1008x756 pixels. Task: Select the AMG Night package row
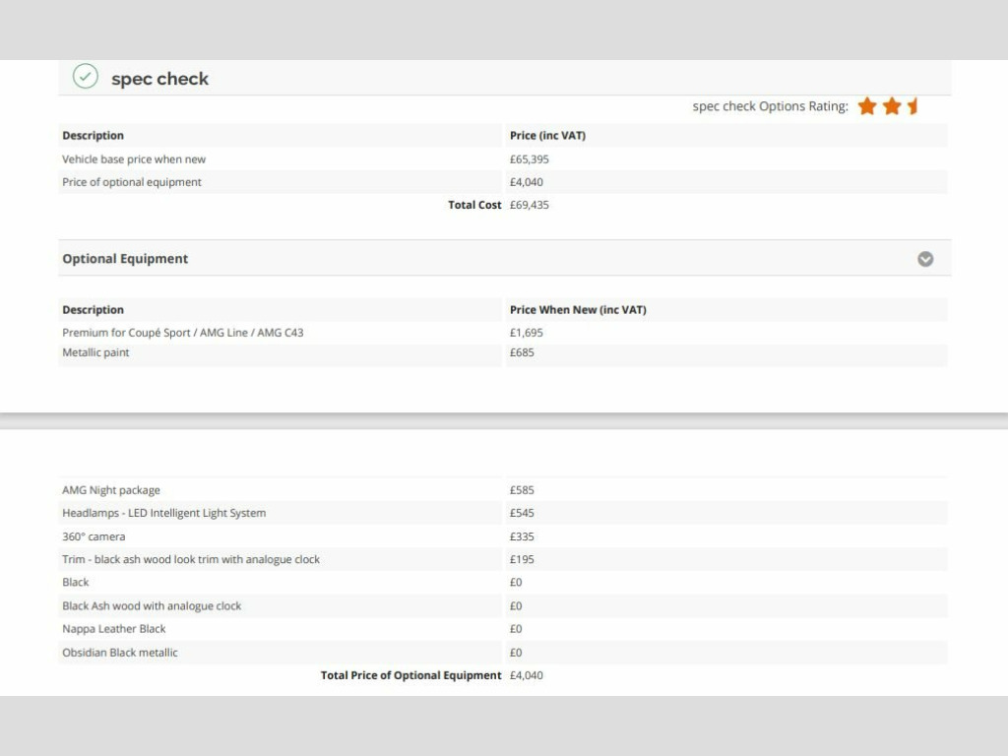click(111, 490)
